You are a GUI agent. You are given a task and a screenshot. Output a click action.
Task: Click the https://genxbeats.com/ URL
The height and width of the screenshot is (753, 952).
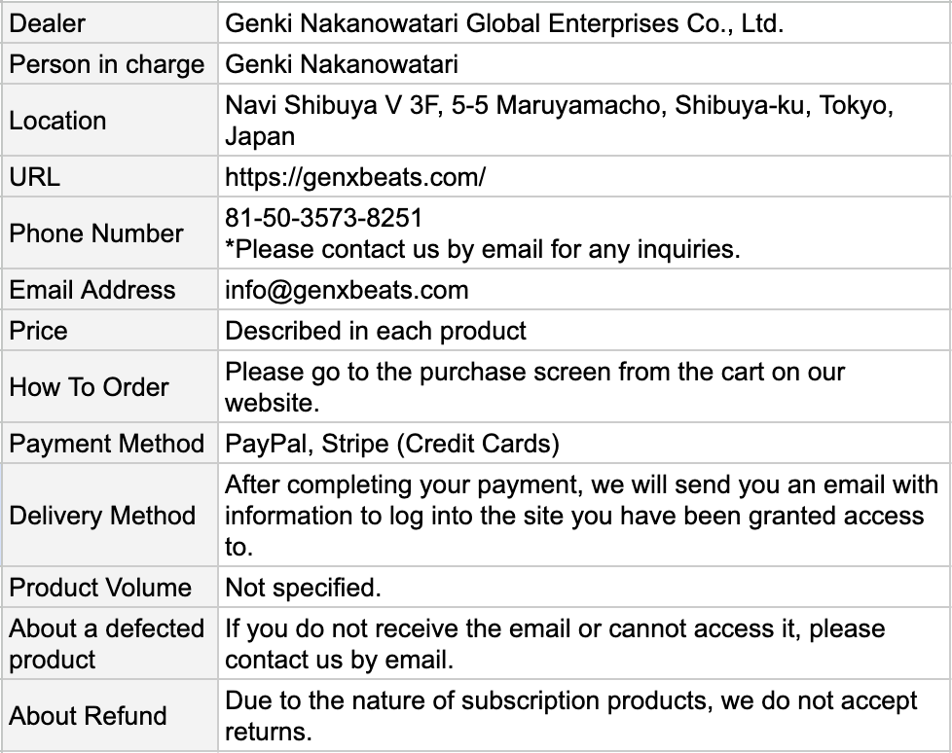click(355, 177)
